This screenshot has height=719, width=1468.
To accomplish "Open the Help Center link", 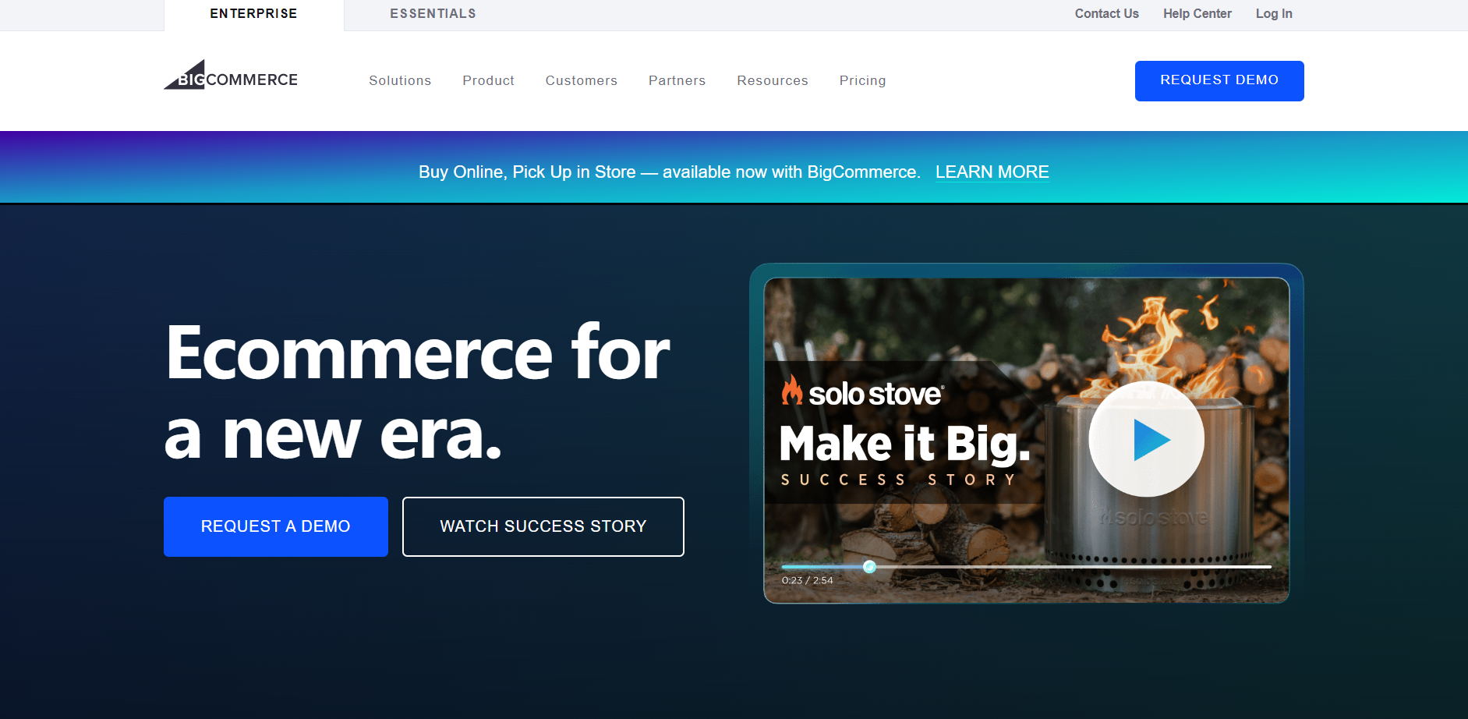I will click(x=1197, y=13).
